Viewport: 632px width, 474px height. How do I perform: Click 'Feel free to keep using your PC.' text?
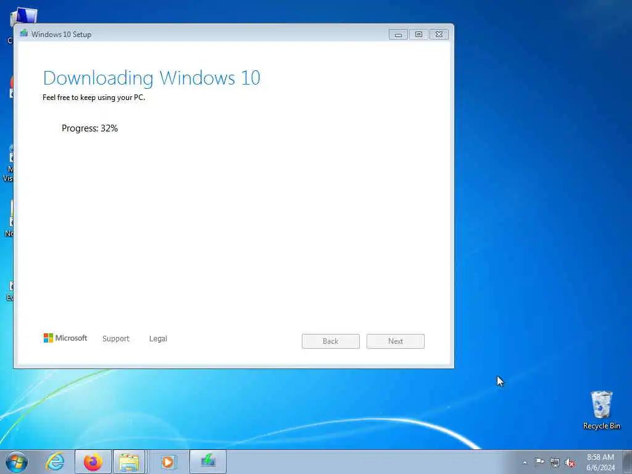(94, 98)
